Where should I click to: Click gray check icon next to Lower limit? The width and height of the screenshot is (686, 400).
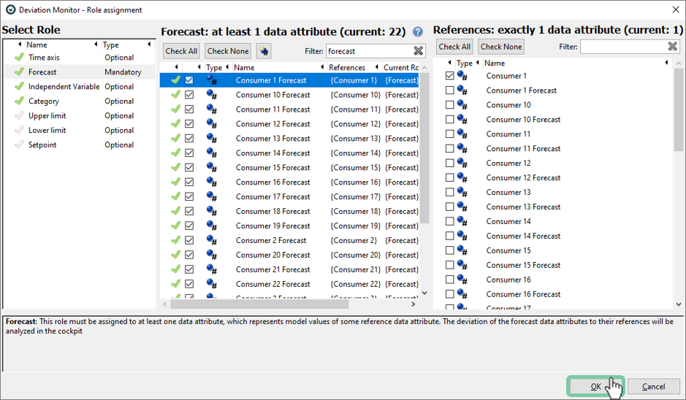tap(19, 130)
